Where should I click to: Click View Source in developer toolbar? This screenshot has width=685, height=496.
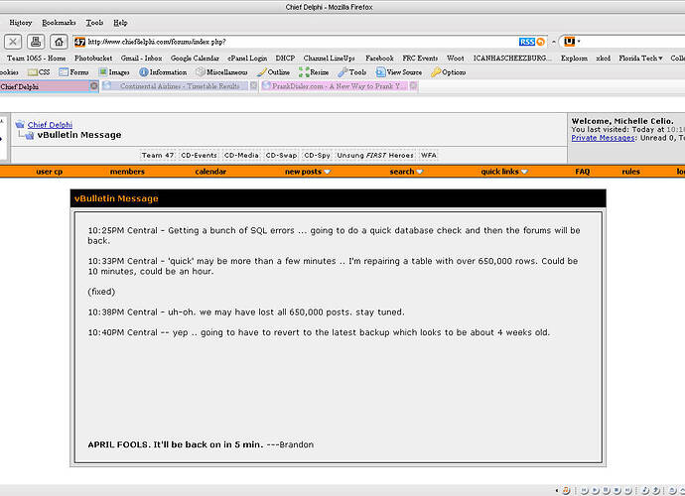click(x=399, y=72)
